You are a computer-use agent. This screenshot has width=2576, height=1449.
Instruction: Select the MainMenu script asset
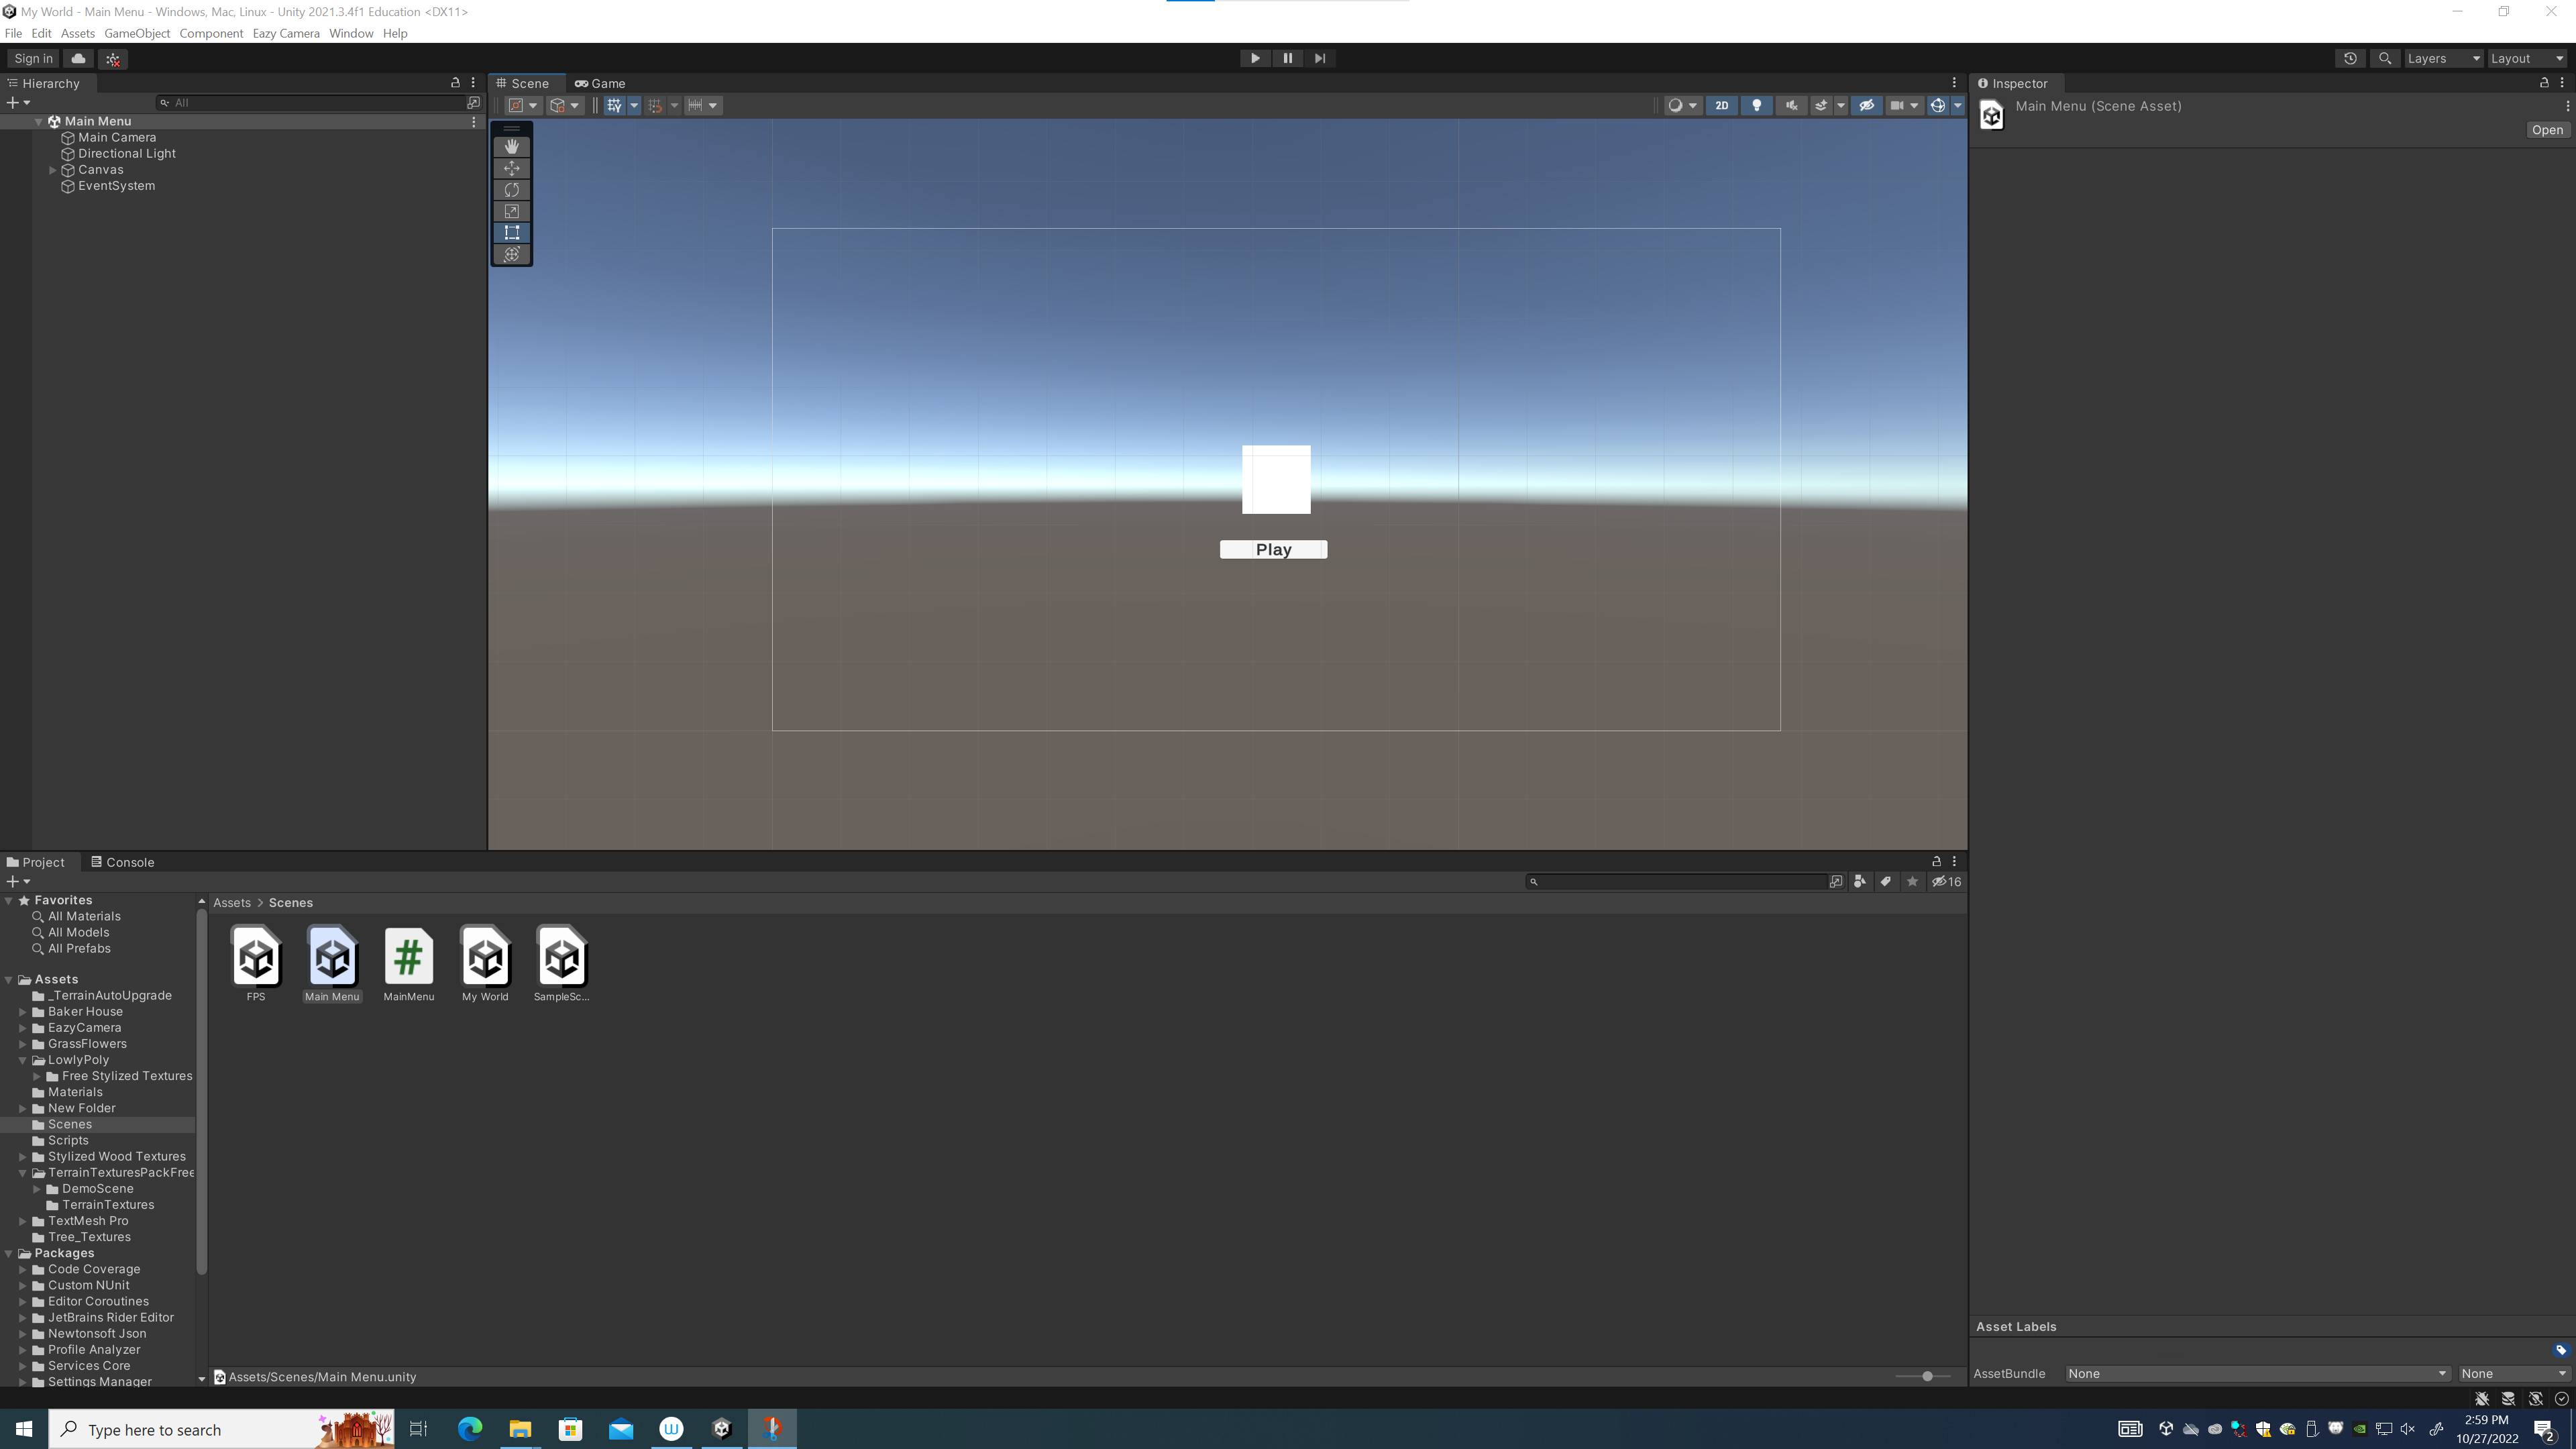pos(409,963)
